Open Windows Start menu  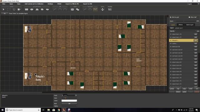click(2, 110)
